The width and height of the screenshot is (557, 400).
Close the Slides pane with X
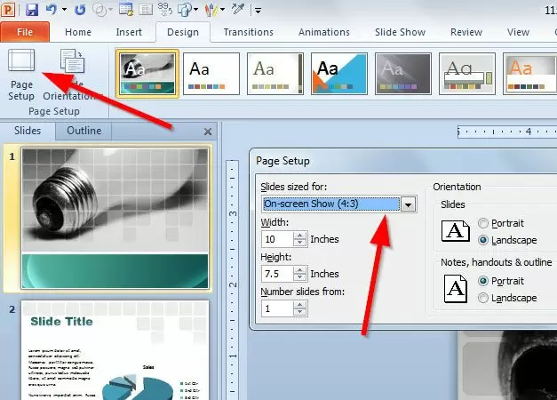[207, 132]
